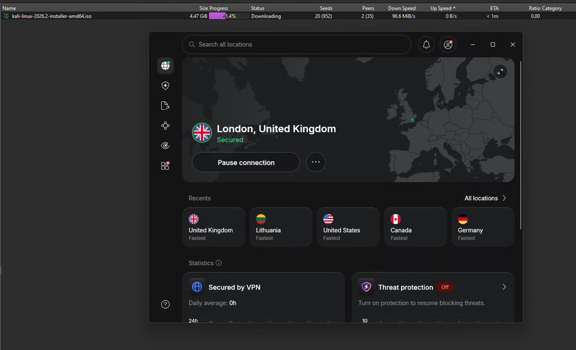Open All locations list
This screenshot has height=350, width=576.
coord(485,198)
